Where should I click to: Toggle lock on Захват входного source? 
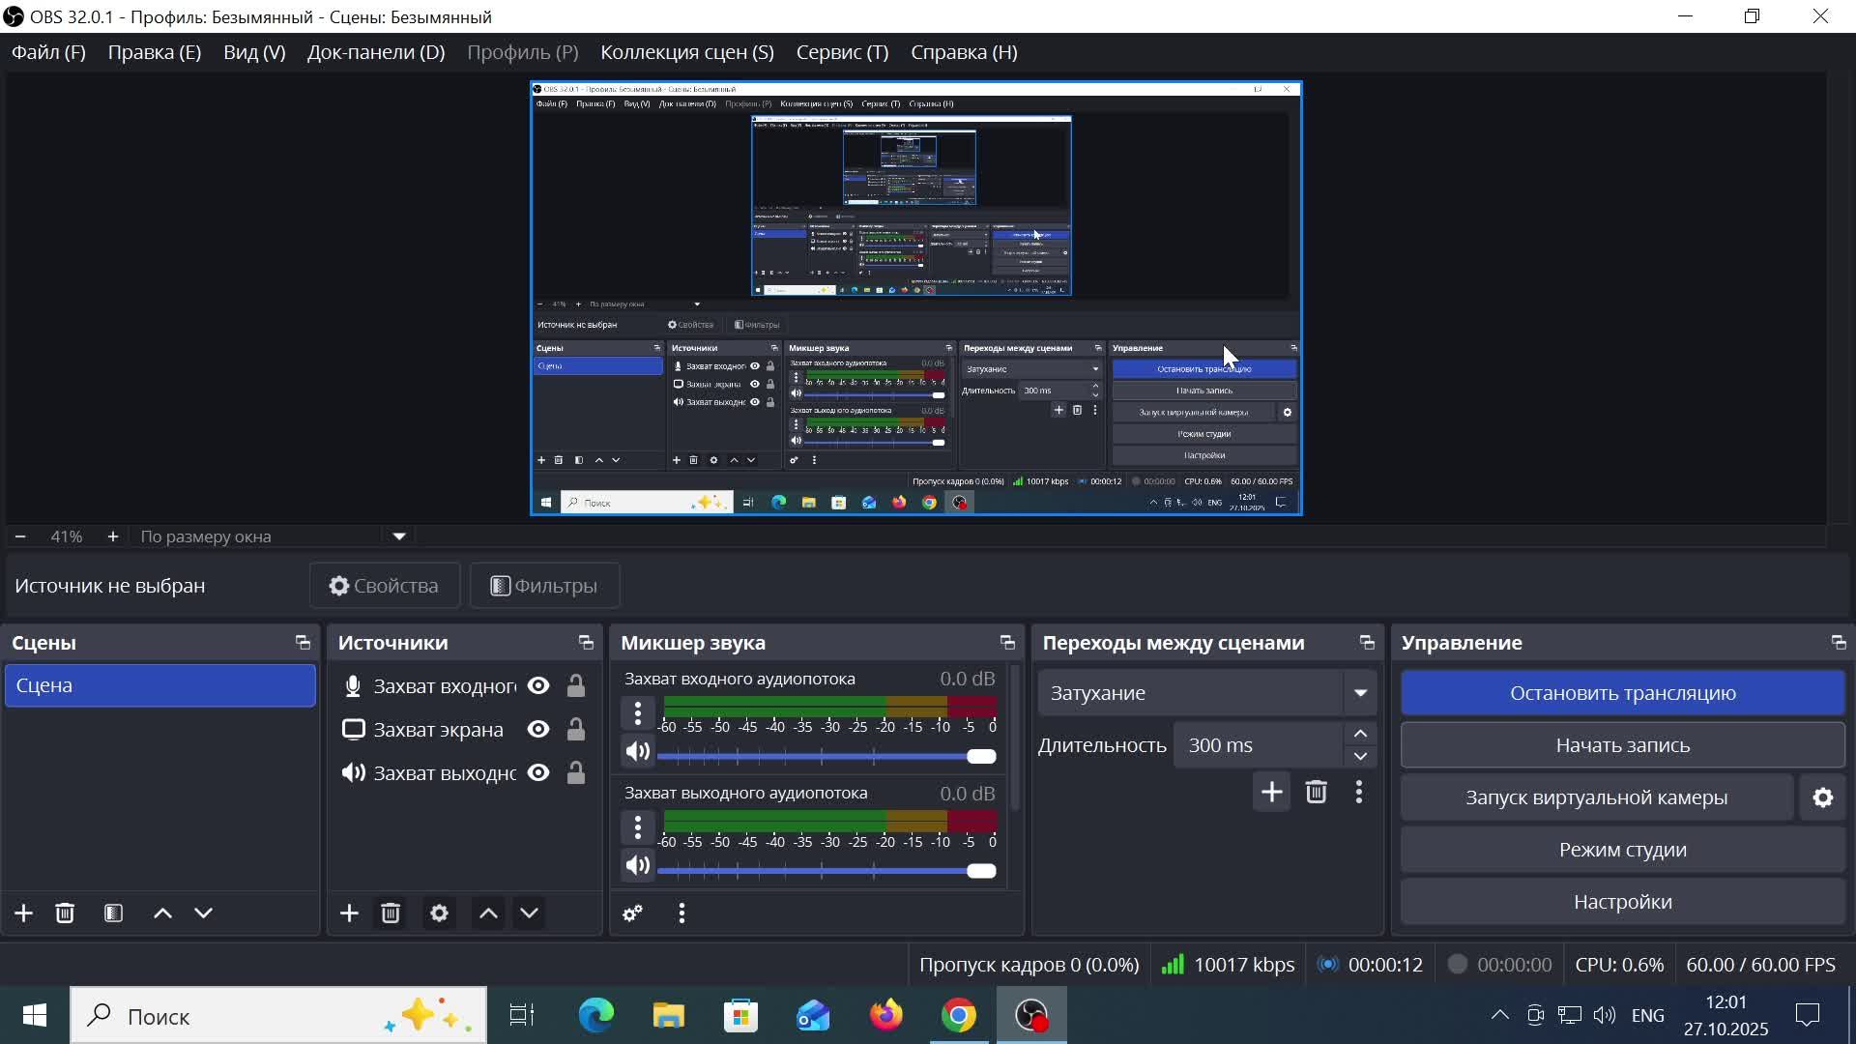[x=576, y=686]
